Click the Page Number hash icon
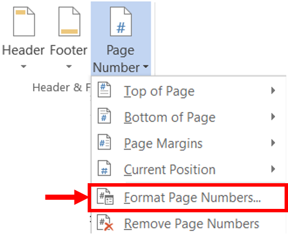The height and width of the screenshot is (234, 288). click(x=121, y=21)
